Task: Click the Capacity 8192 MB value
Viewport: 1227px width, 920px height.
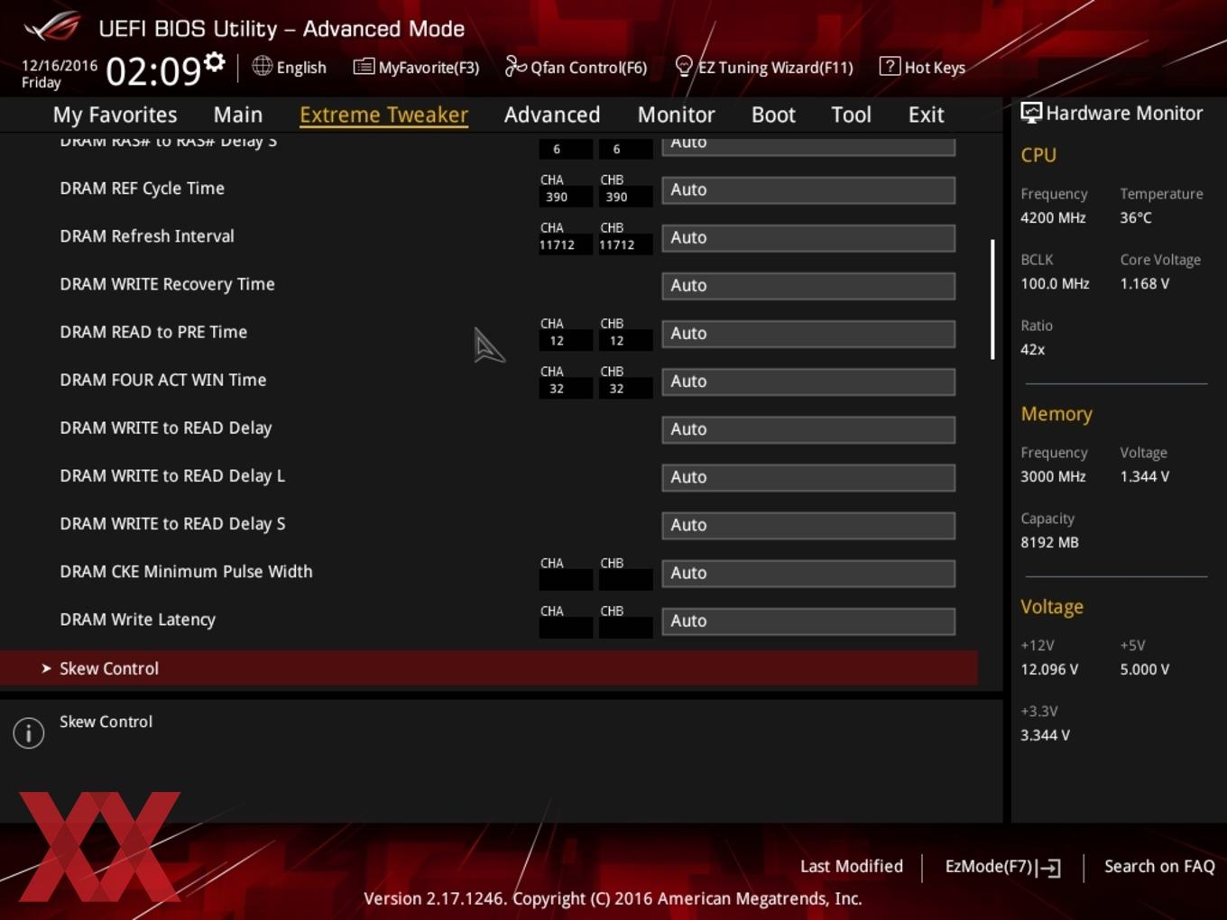Action: (x=1049, y=542)
